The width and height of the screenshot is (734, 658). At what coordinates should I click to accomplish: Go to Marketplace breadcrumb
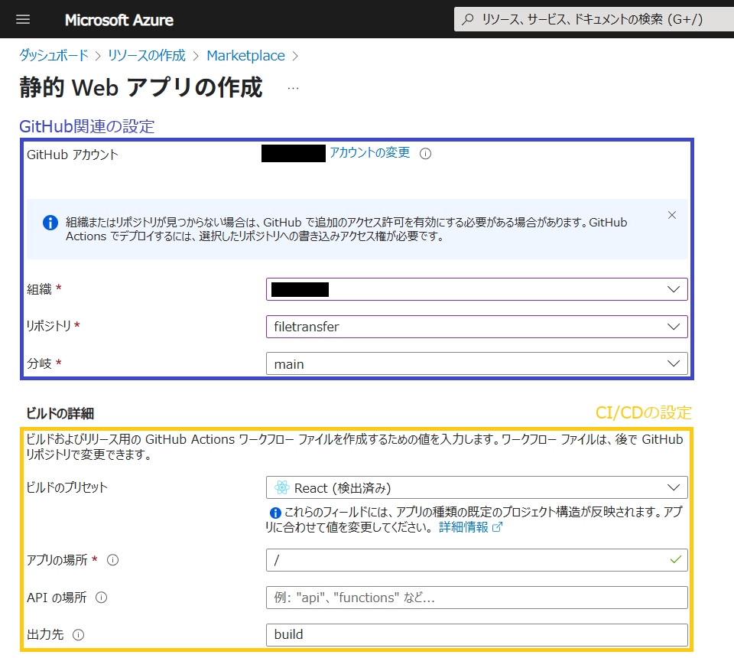[245, 55]
